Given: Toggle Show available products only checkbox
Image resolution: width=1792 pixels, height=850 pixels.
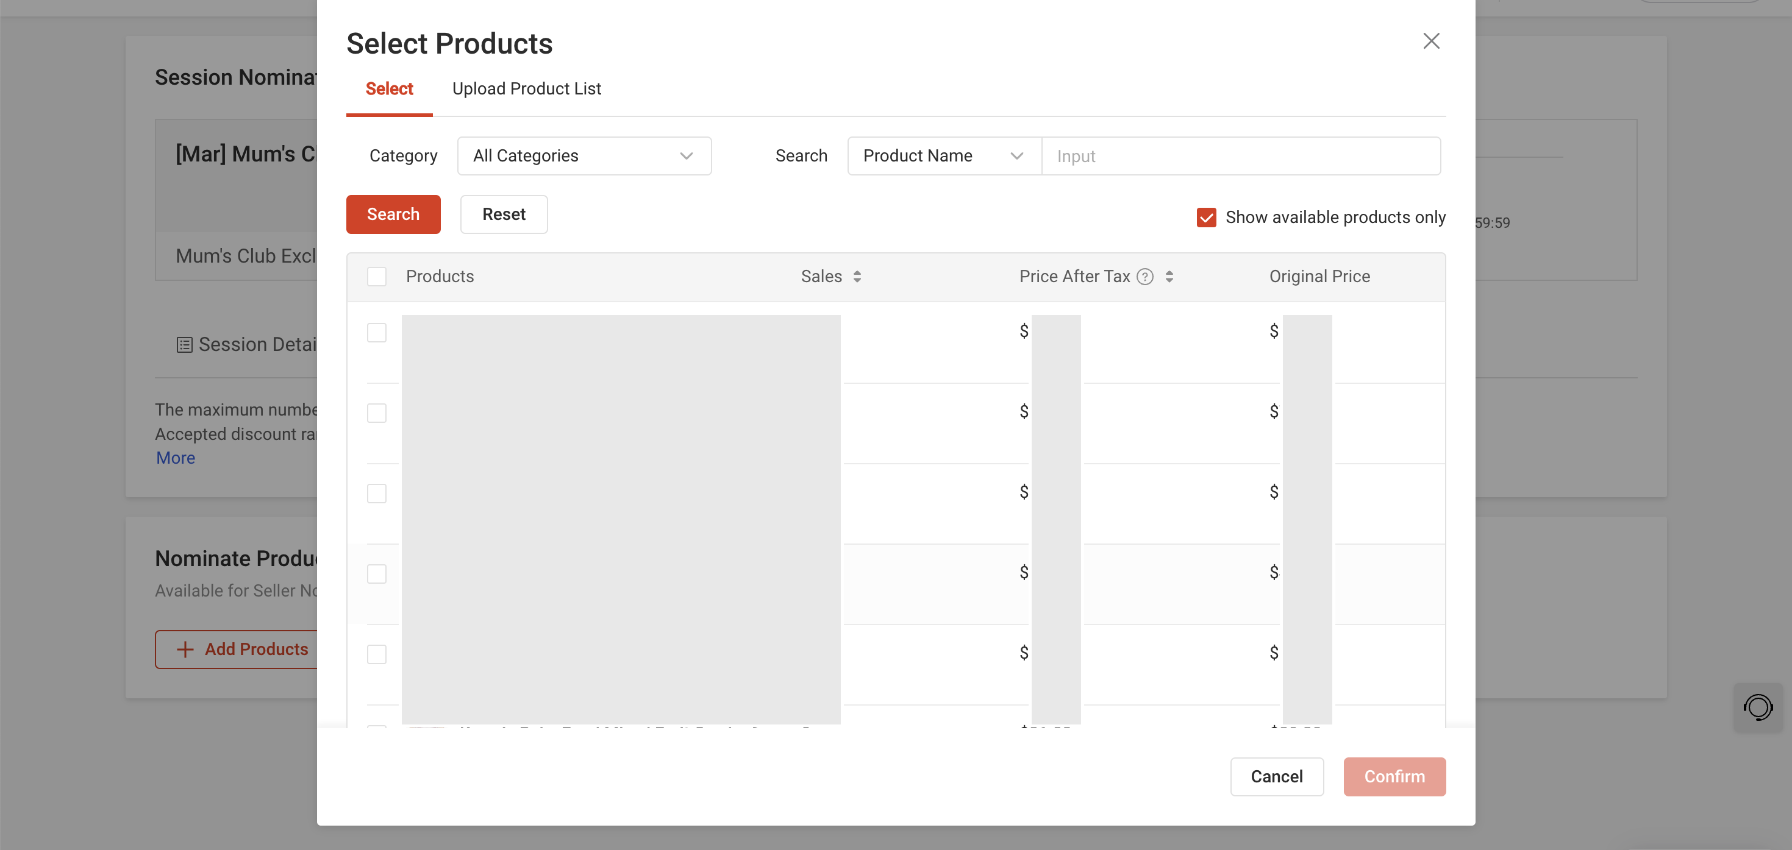Looking at the screenshot, I should point(1205,218).
